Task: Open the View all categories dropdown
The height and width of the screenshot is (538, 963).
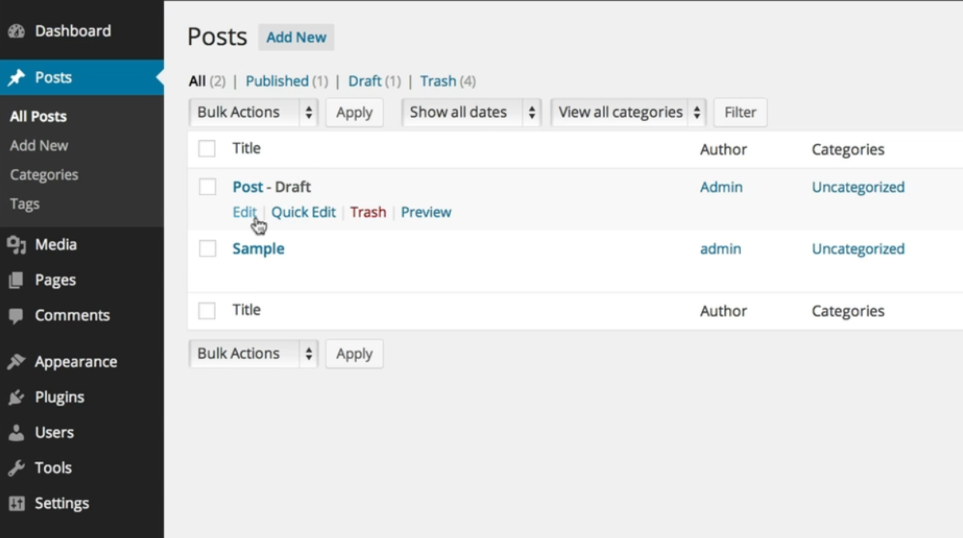Action: tap(629, 112)
